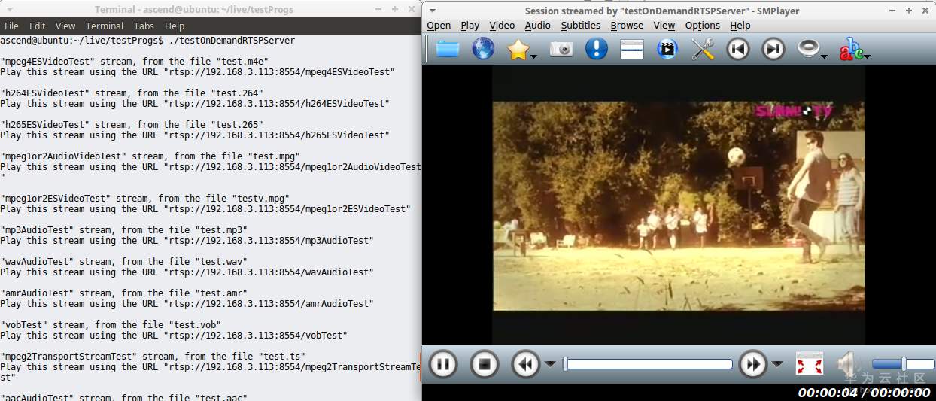This screenshot has height=401, width=936.
Task: Toggle fullscreen with red arrows icon
Action: [x=810, y=364]
